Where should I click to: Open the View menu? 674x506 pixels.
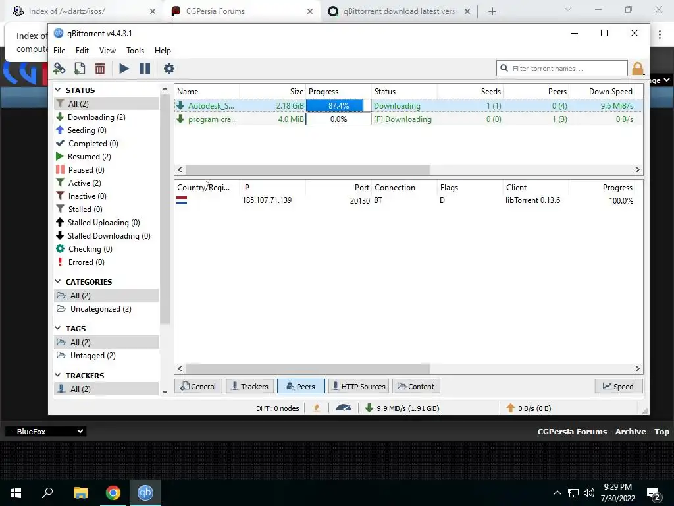click(x=107, y=50)
